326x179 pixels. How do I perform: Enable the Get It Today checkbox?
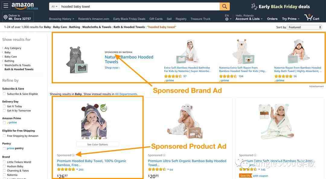coord(4,106)
